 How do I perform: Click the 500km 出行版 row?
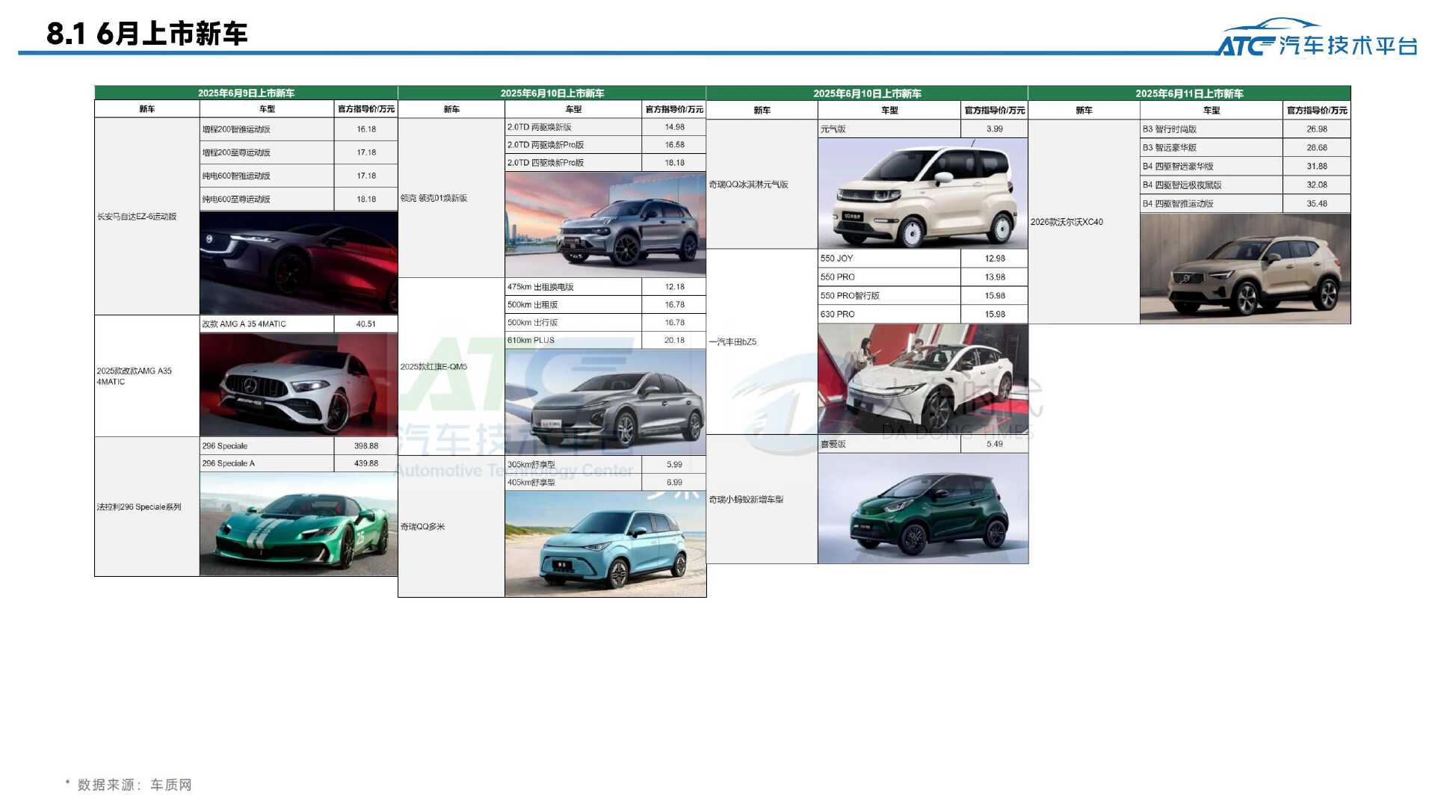[605, 323]
